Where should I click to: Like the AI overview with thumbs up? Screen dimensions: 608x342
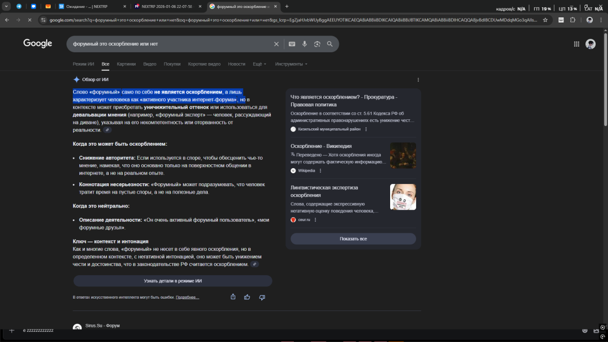pyautogui.click(x=247, y=297)
